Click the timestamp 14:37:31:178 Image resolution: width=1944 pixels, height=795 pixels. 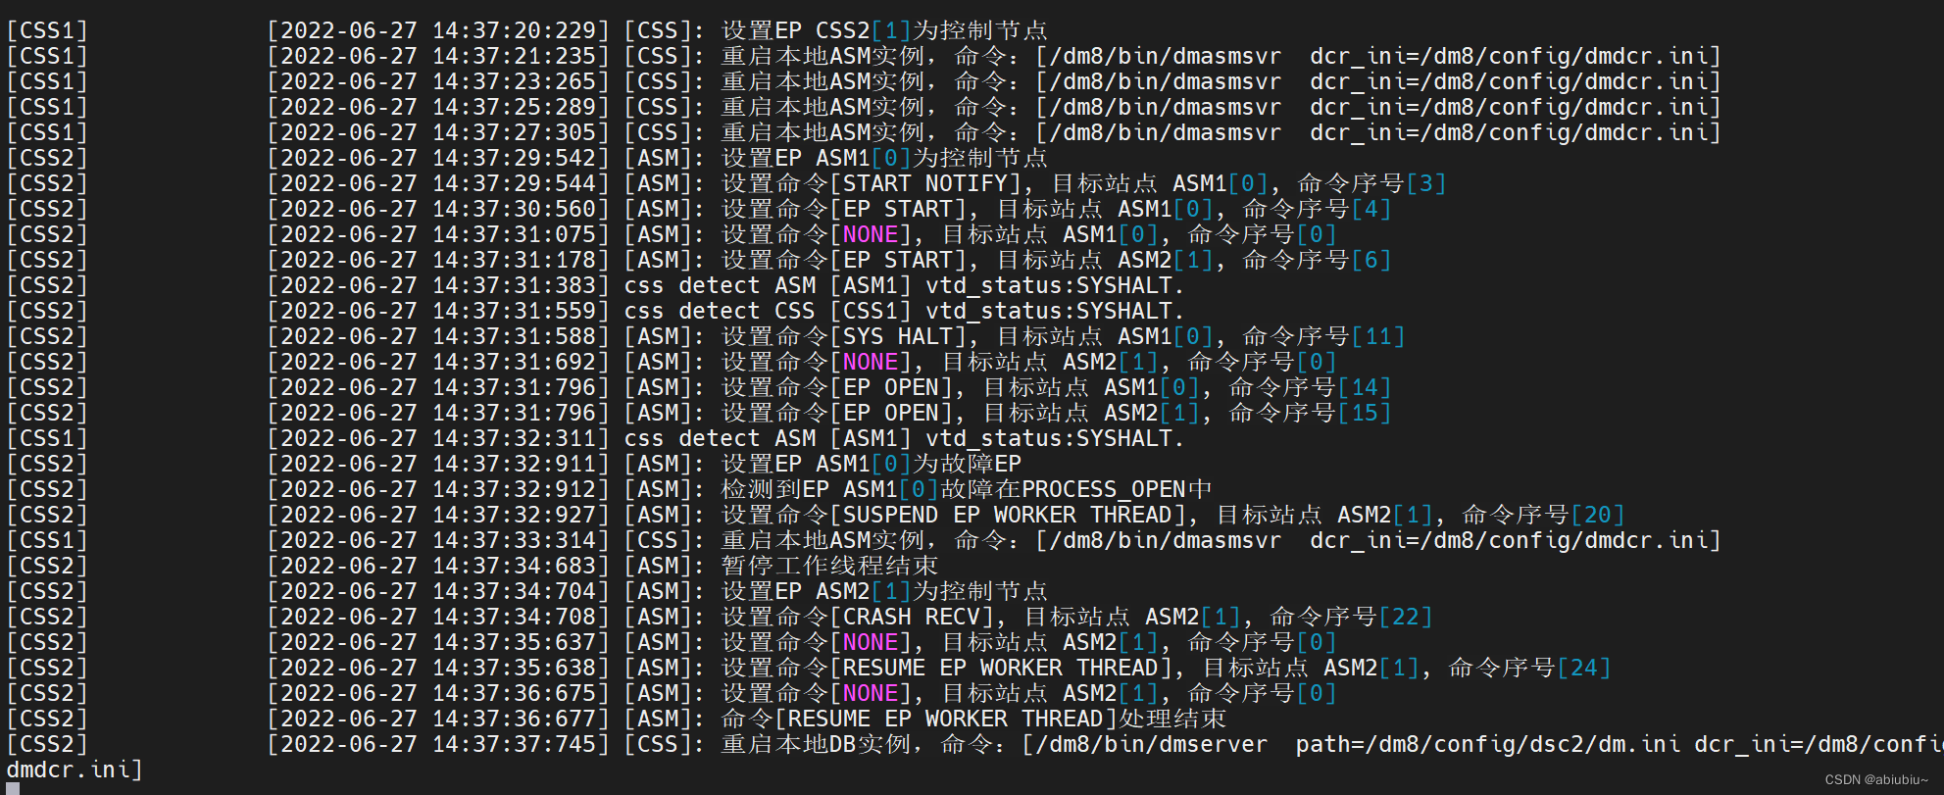[516, 261]
